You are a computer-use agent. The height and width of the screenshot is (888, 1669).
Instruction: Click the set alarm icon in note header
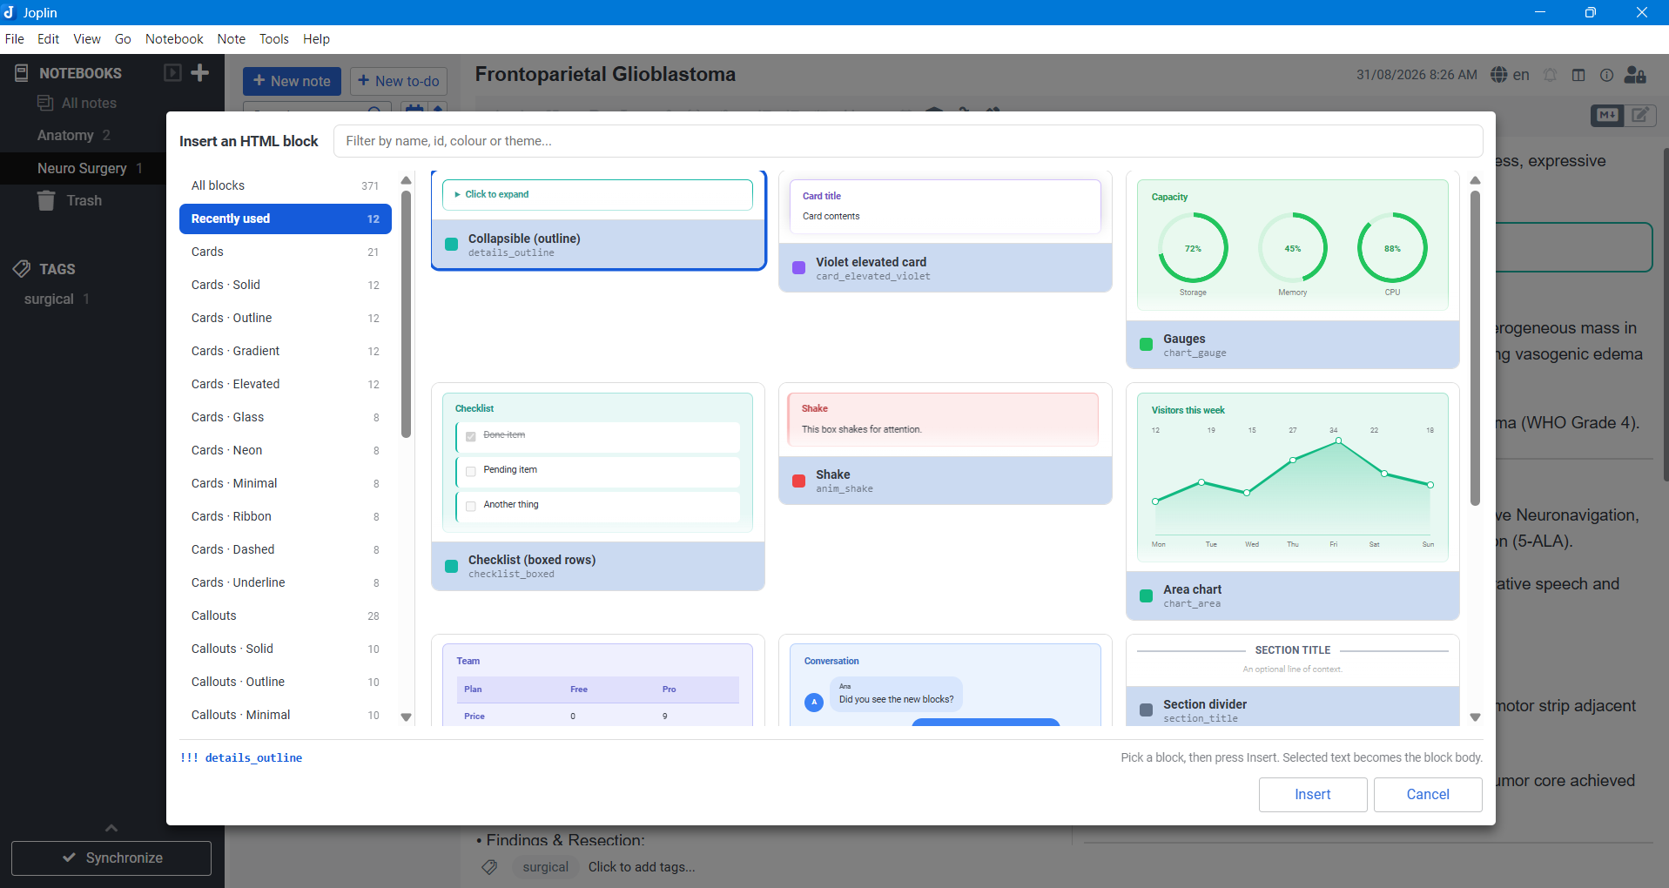[1551, 75]
